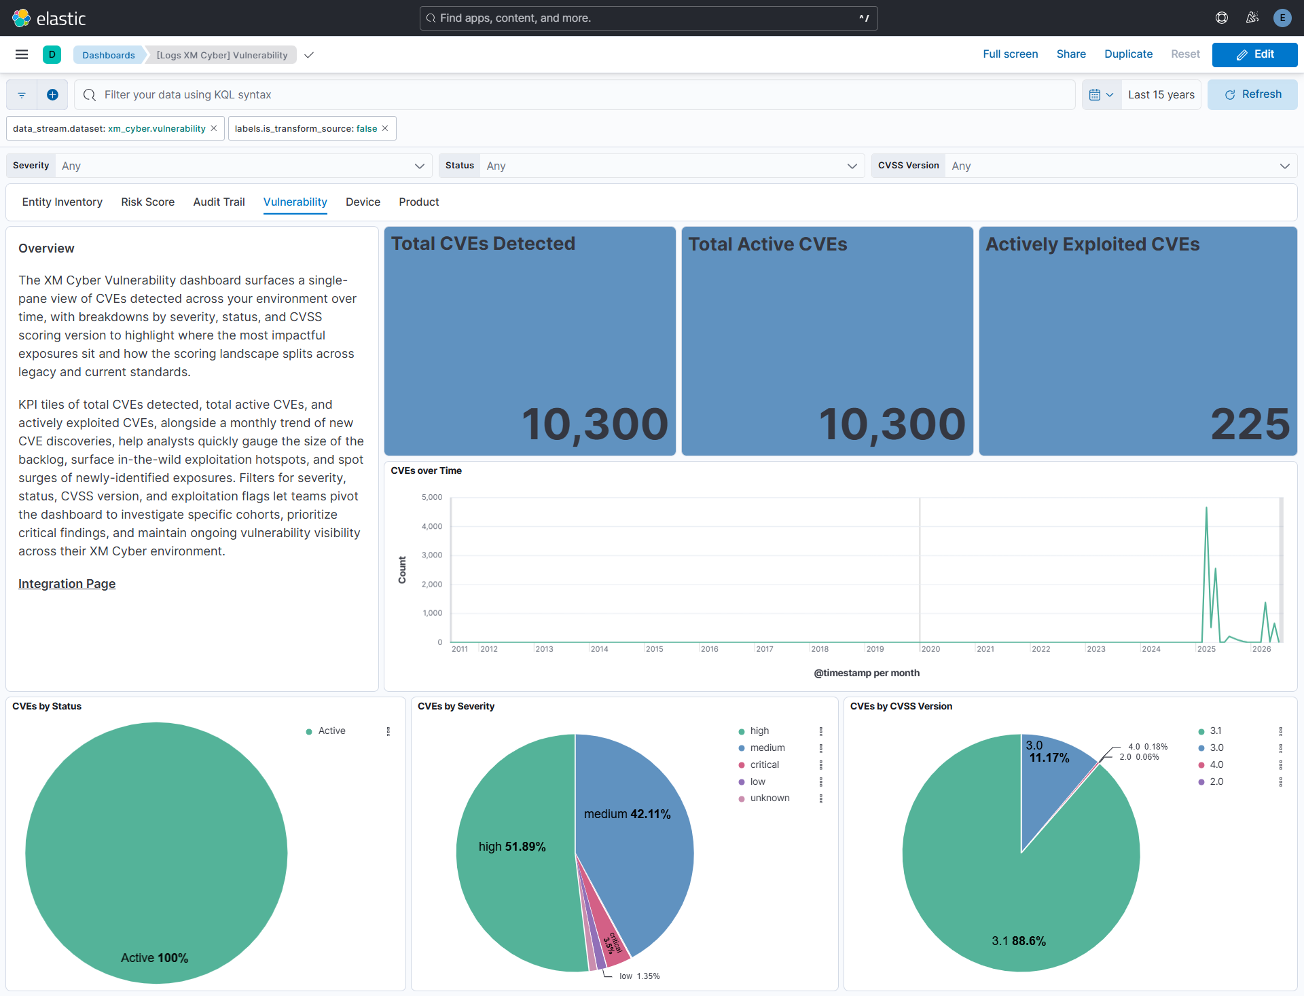Click the critical legend color dot
This screenshot has height=996, width=1304.
pyautogui.click(x=742, y=765)
